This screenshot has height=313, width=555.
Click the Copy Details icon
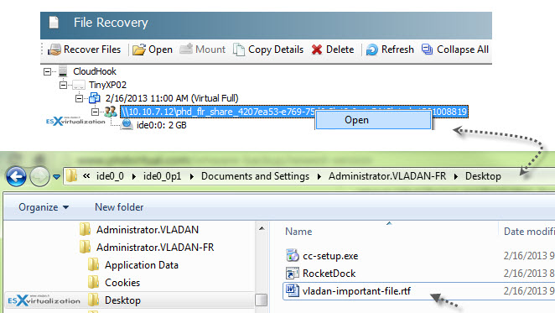[x=239, y=50]
